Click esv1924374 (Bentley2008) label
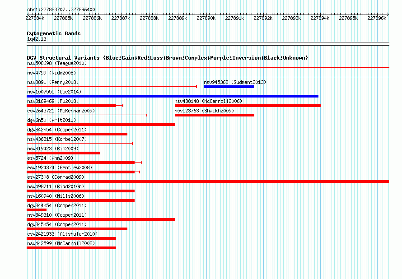 click(60, 167)
